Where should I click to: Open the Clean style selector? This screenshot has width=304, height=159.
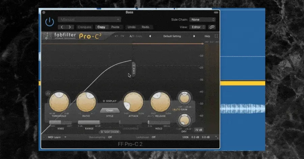pos(110,110)
